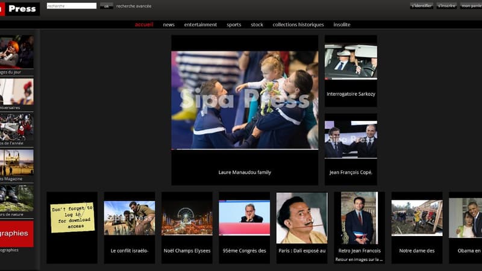This screenshot has height=271, width=482.
Task: Click the red graphies sidebar banner
Action: [x=17, y=234]
